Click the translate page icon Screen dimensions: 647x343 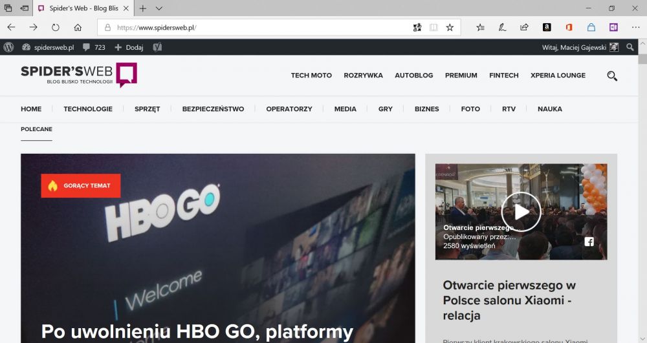pos(417,28)
